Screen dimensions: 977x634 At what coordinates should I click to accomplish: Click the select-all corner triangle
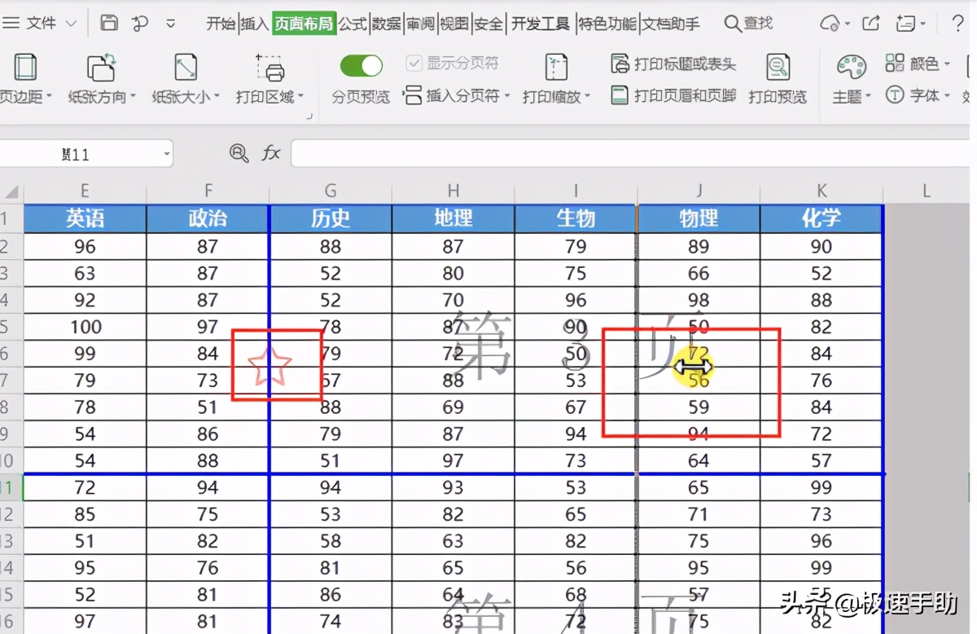[11, 192]
